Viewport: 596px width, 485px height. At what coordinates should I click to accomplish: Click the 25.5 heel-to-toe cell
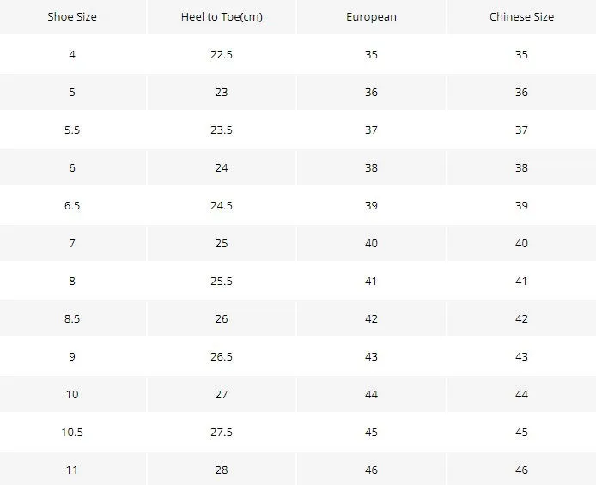(222, 281)
